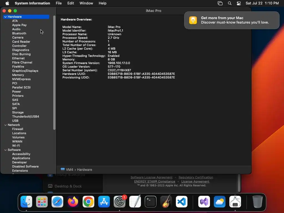Select Memory in the sidebar
The height and width of the screenshot is (213, 284).
click(18, 75)
